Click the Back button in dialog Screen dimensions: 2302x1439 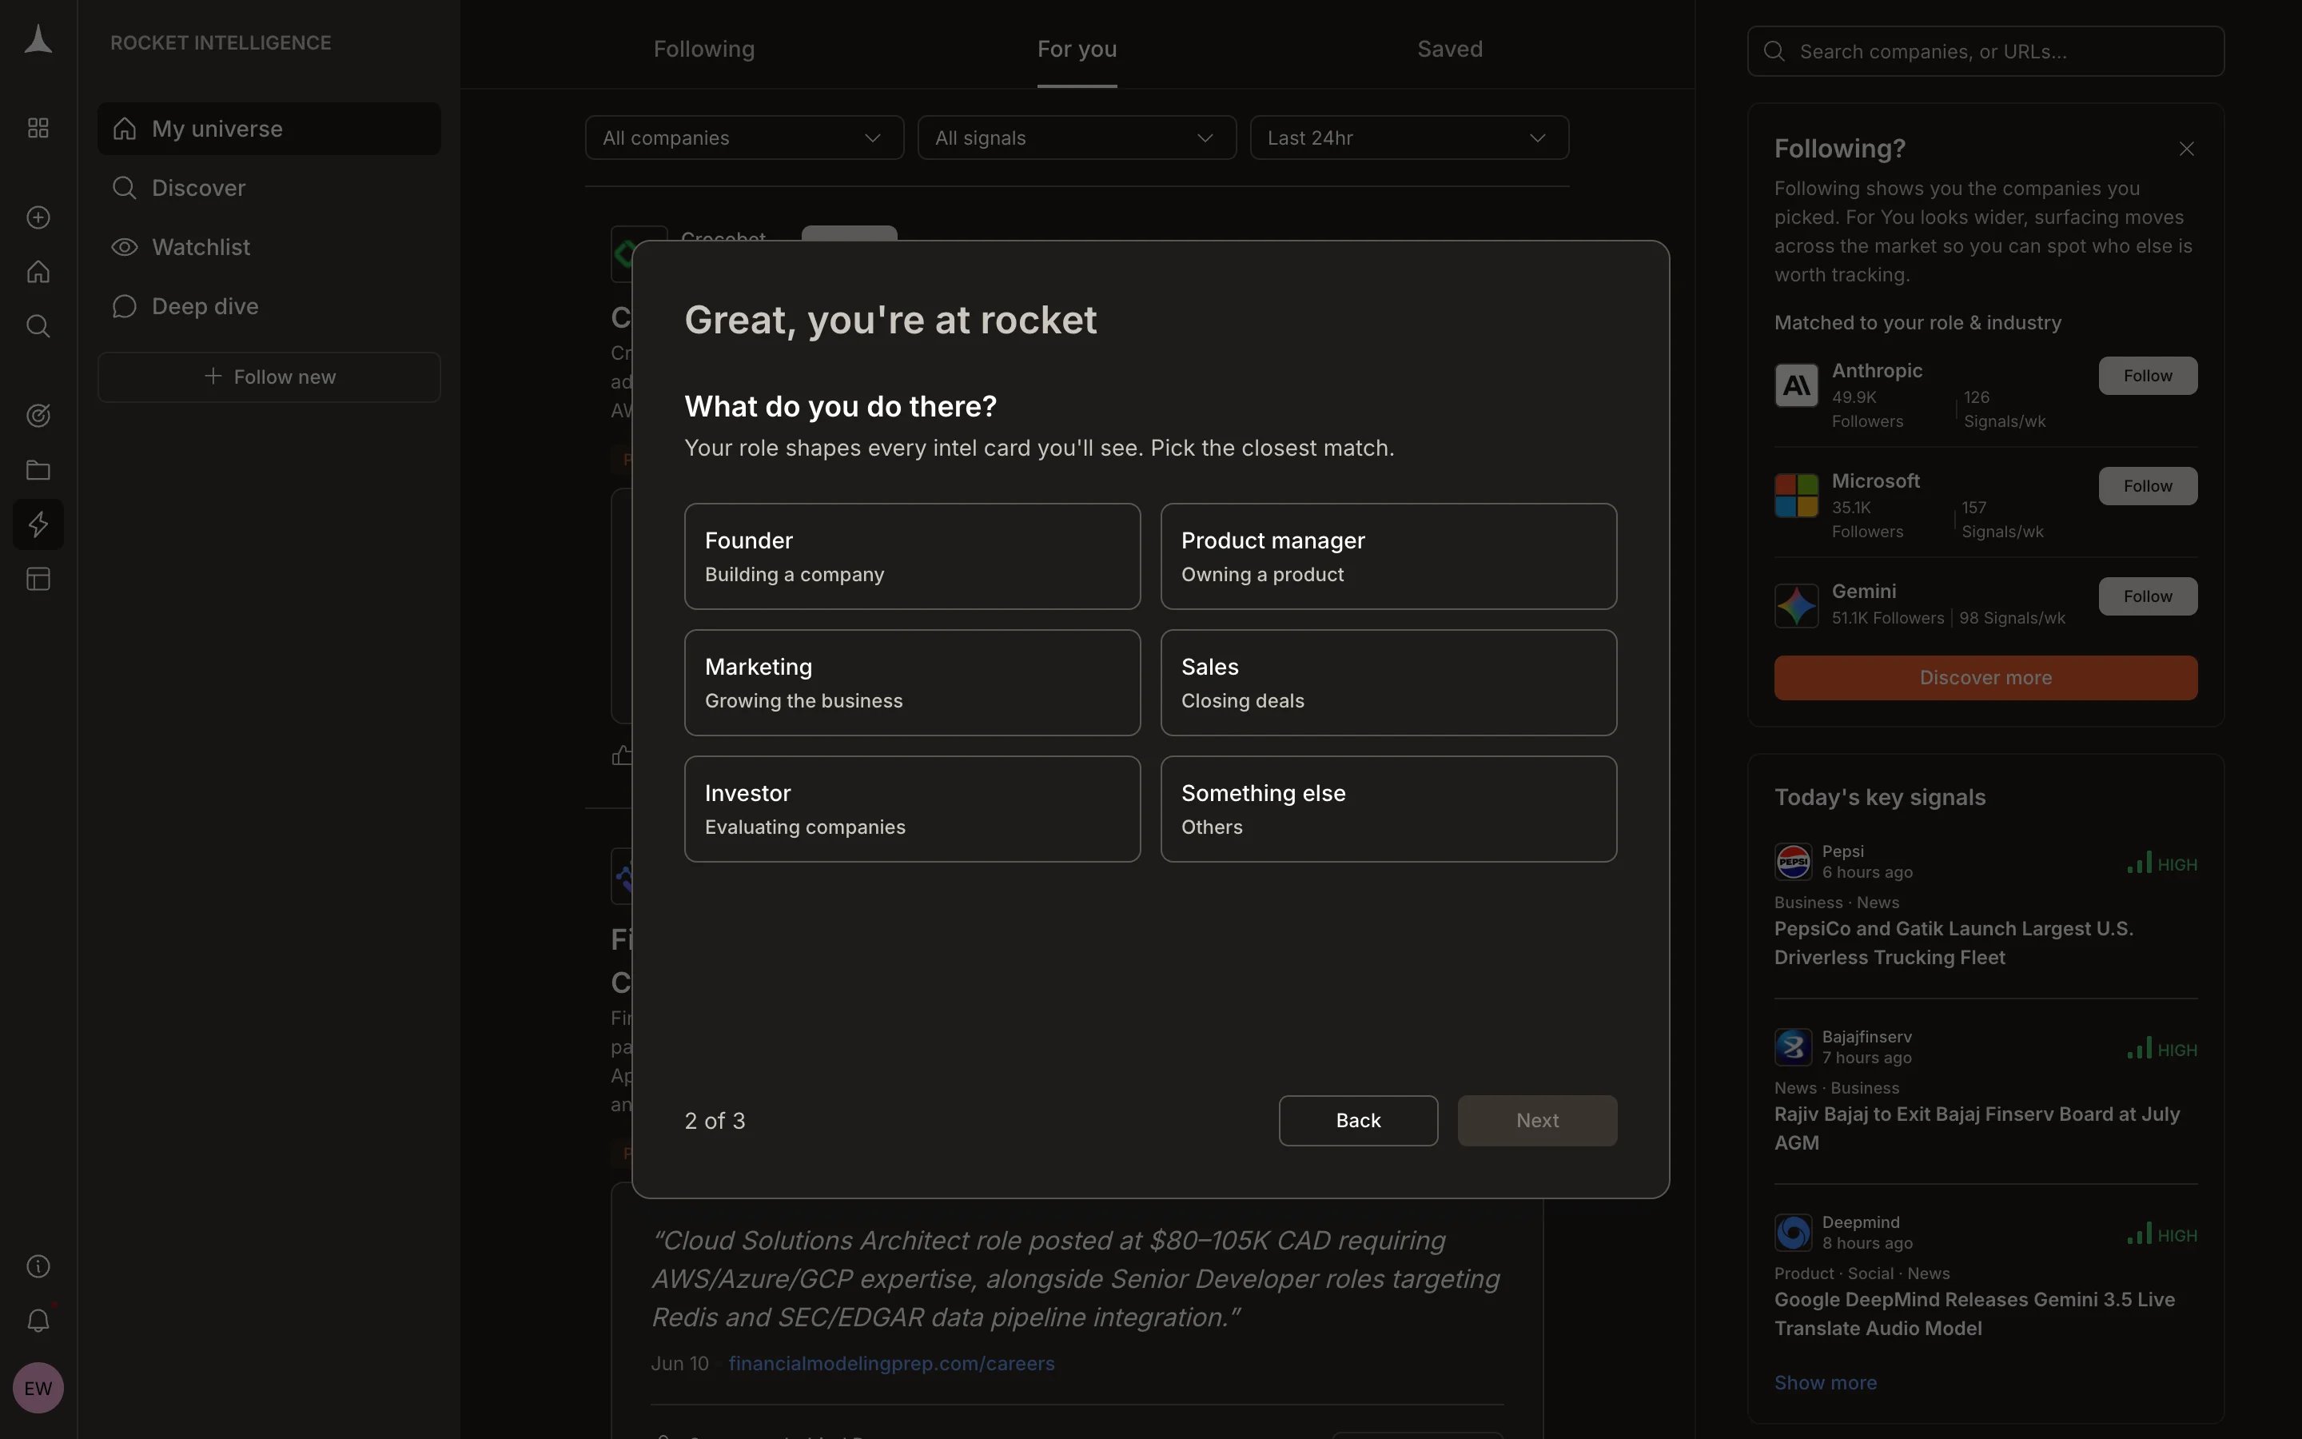1358,1120
